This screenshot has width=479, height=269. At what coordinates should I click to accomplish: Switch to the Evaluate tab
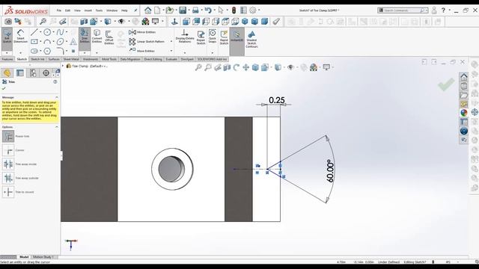[171, 59]
